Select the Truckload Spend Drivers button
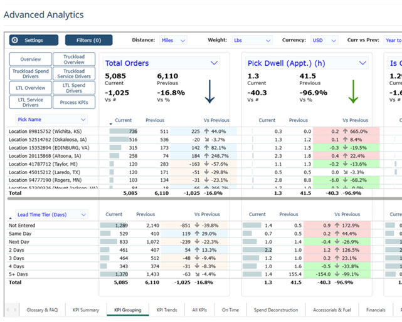Viewport: 402px width, 322px height. tap(30, 74)
